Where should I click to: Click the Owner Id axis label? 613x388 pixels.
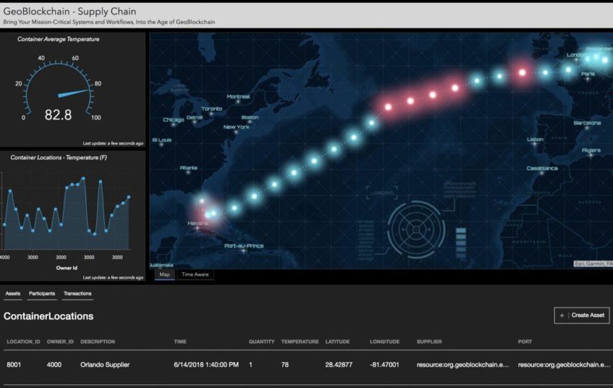point(67,268)
